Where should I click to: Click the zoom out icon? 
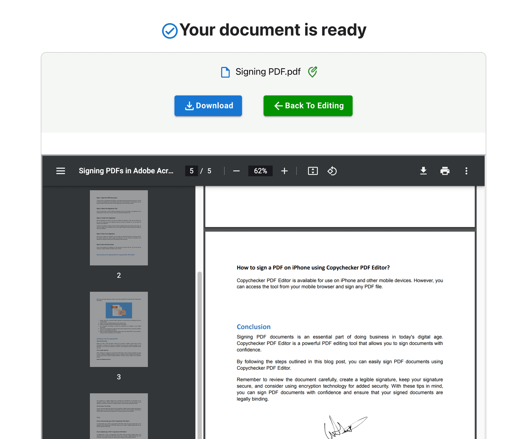coord(236,171)
